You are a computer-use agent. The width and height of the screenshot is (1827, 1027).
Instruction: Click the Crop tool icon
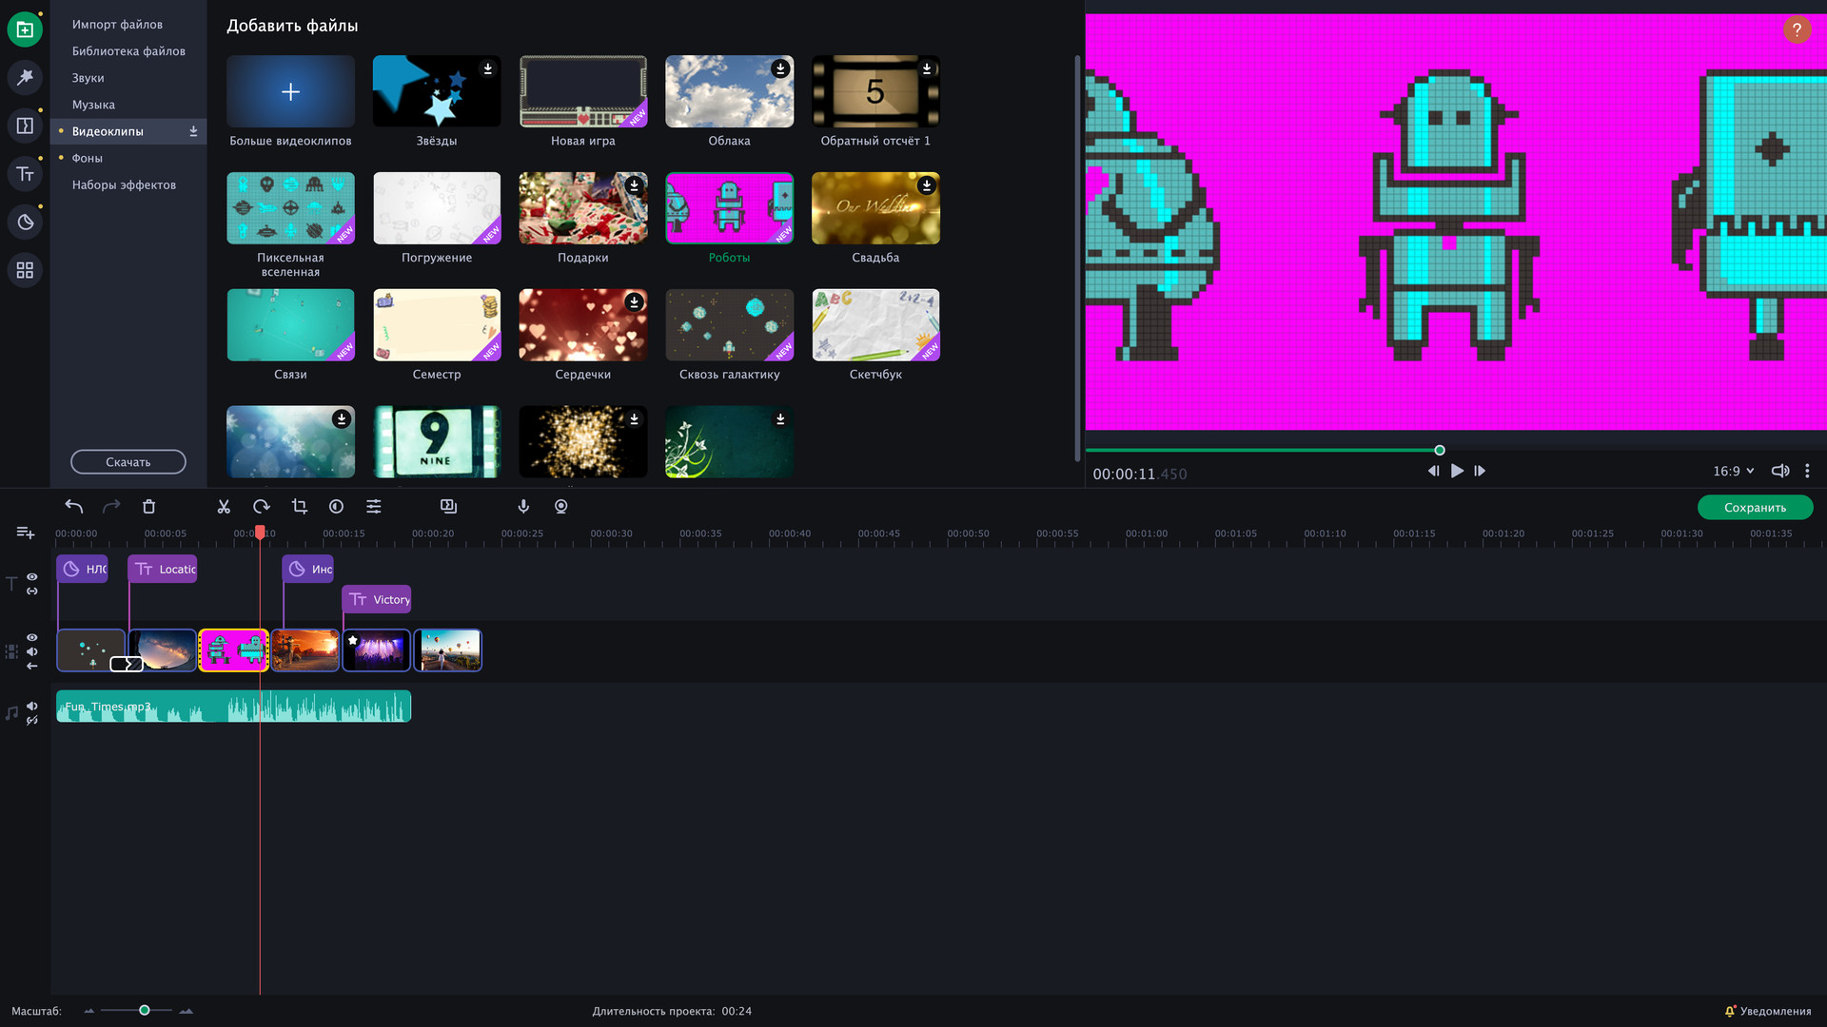click(x=299, y=507)
